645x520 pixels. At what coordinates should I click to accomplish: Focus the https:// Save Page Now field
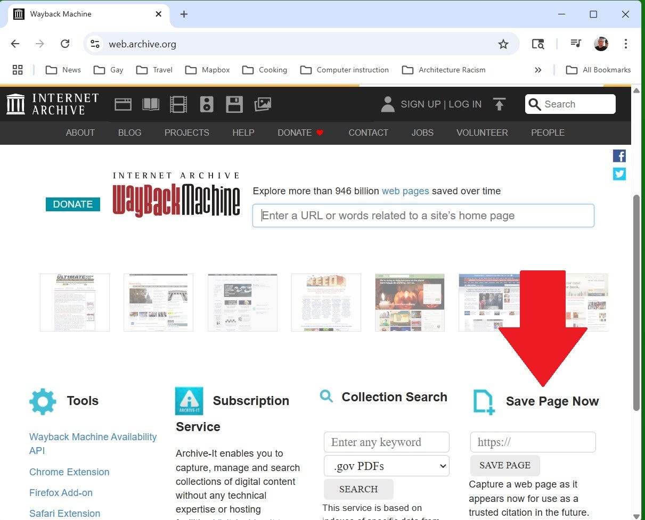[533, 442]
